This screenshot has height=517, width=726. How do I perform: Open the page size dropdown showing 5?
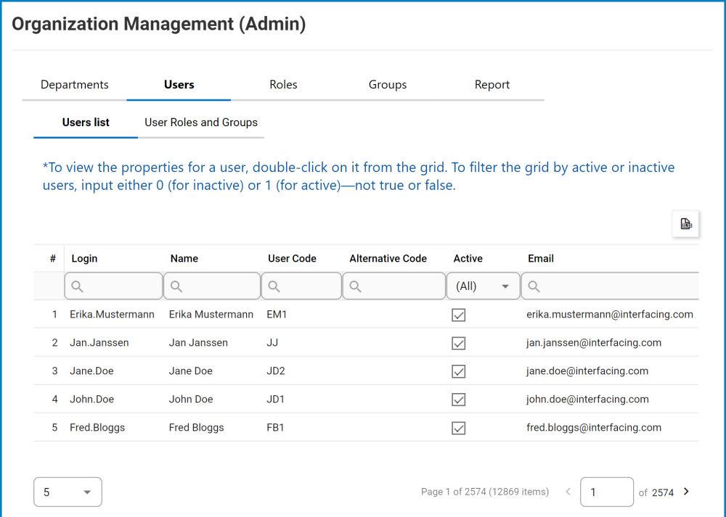click(x=68, y=492)
